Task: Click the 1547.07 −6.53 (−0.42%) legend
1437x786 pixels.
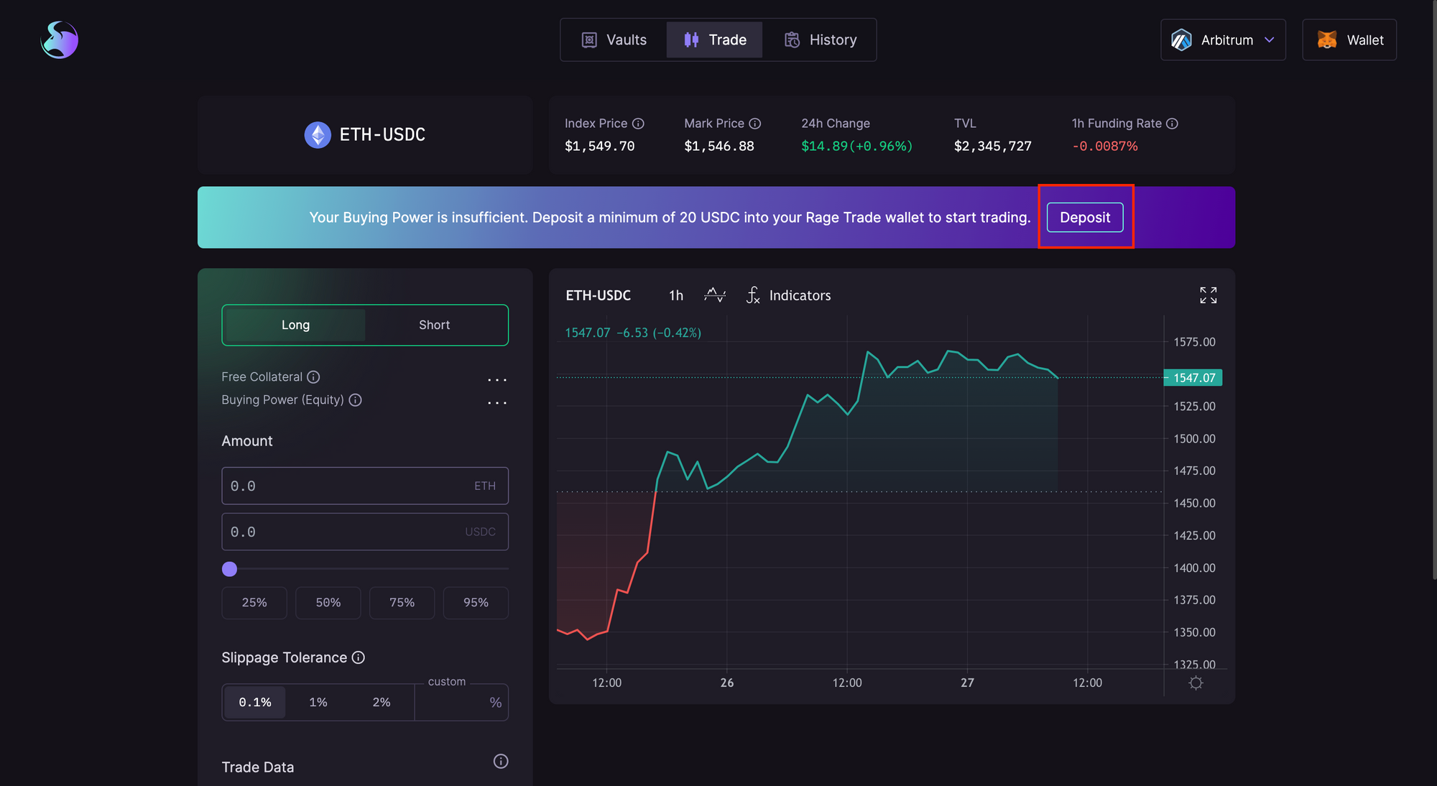Action: (x=633, y=333)
